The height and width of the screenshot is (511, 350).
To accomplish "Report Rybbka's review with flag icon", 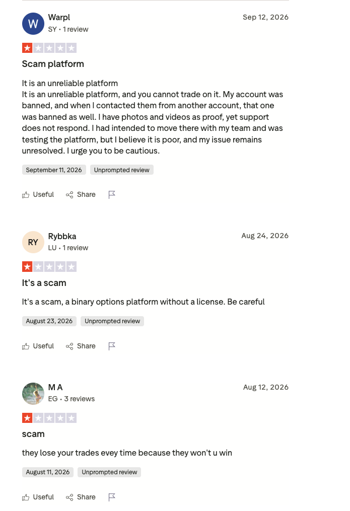I will tap(112, 346).
